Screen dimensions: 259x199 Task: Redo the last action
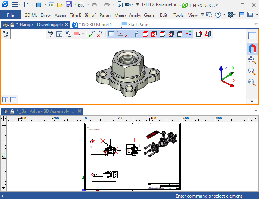107,4
